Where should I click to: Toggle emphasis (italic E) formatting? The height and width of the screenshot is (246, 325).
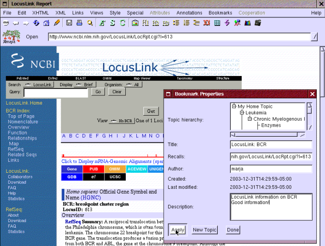pyautogui.click(x=102, y=23)
